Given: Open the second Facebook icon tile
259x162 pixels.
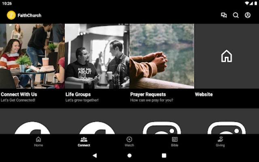Looking at the screenshot, I should 97,128.
